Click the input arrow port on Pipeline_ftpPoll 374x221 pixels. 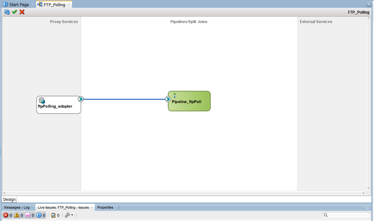pos(168,99)
